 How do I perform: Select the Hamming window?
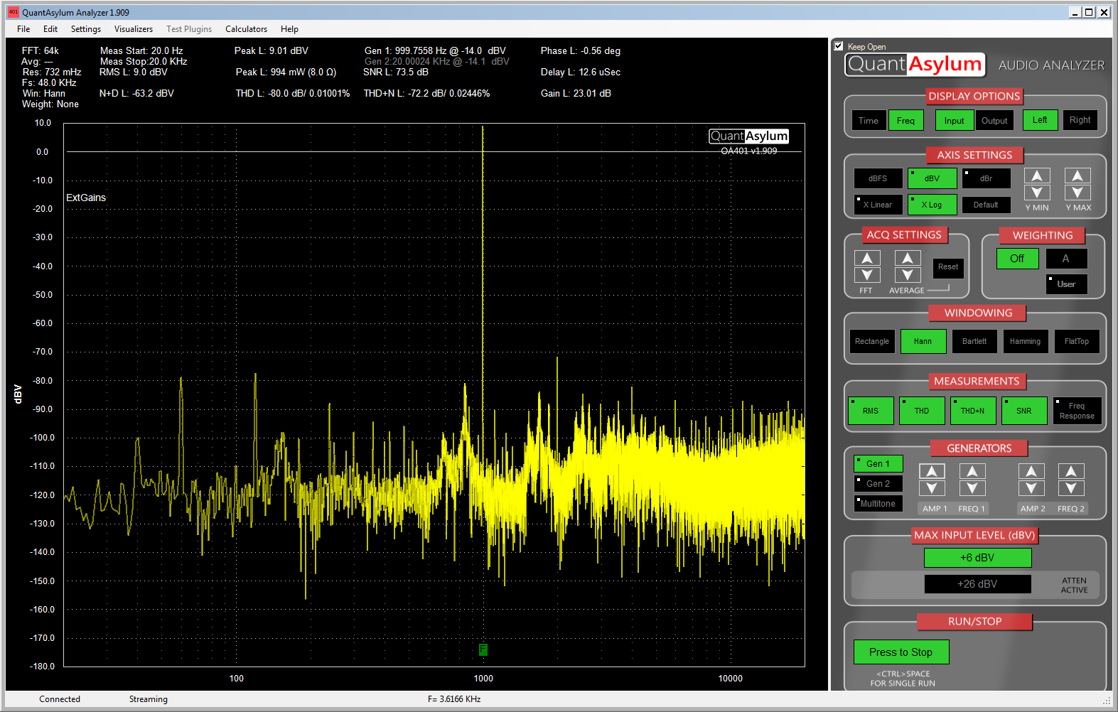[1025, 342]
